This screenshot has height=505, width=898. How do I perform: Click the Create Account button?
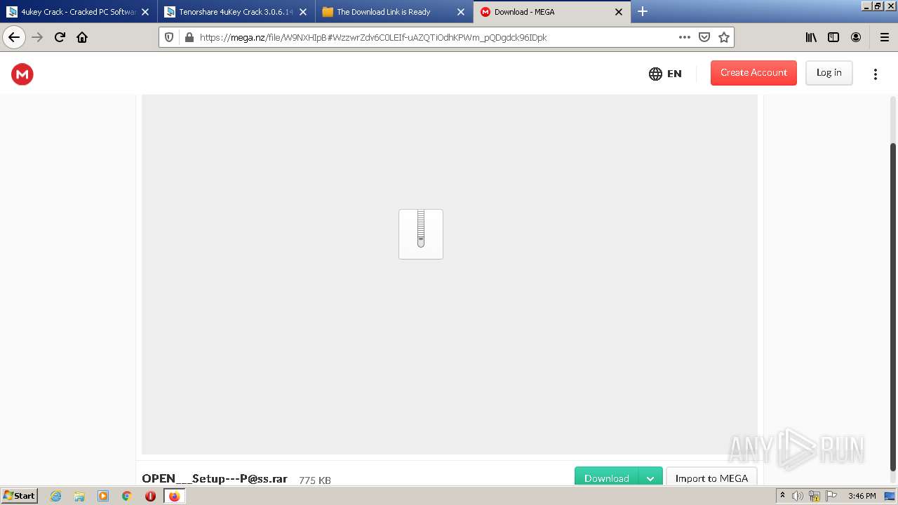(x=753, y=73)
